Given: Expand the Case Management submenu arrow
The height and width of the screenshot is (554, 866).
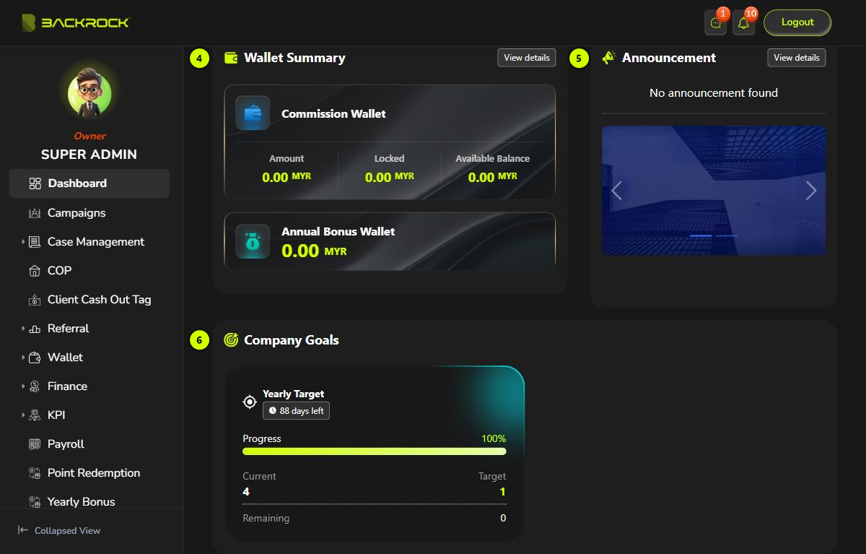Looking at the screenshot, I should point(23,242).
